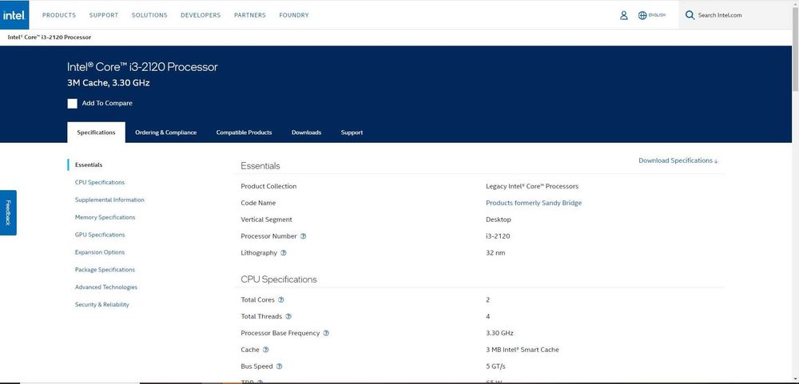The width and height of the screenshot is (799, 384).
Task: Open the Support menu in header
Action: [x=103, y=15]
